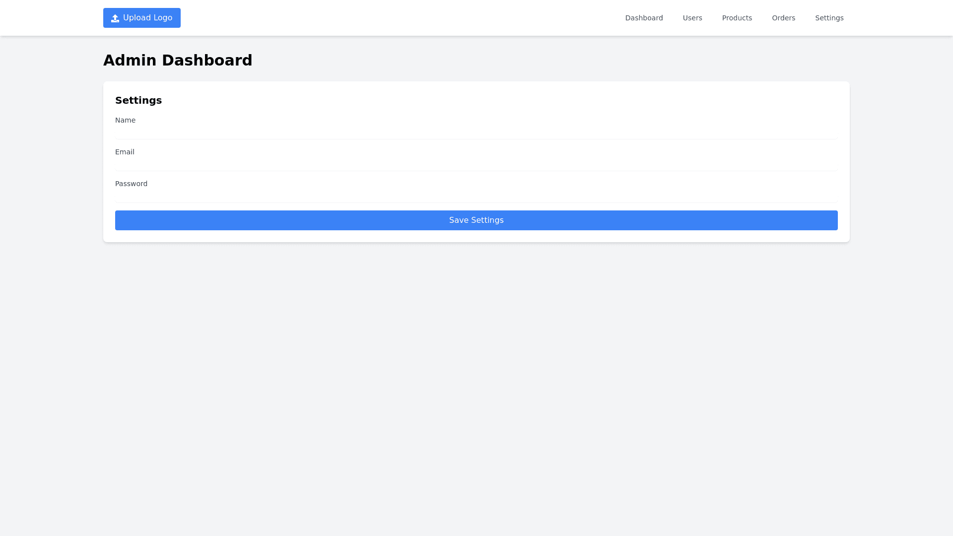Click the word Admin in the heading

coord(130,61)
